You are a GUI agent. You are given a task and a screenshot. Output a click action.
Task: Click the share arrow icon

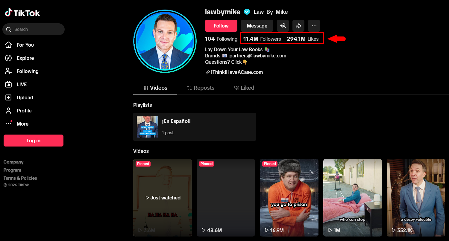click(x=298, y=26)
